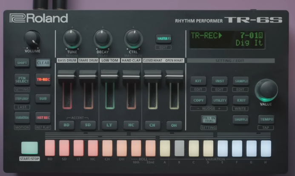Tap variation C step pad

(194, 148)
